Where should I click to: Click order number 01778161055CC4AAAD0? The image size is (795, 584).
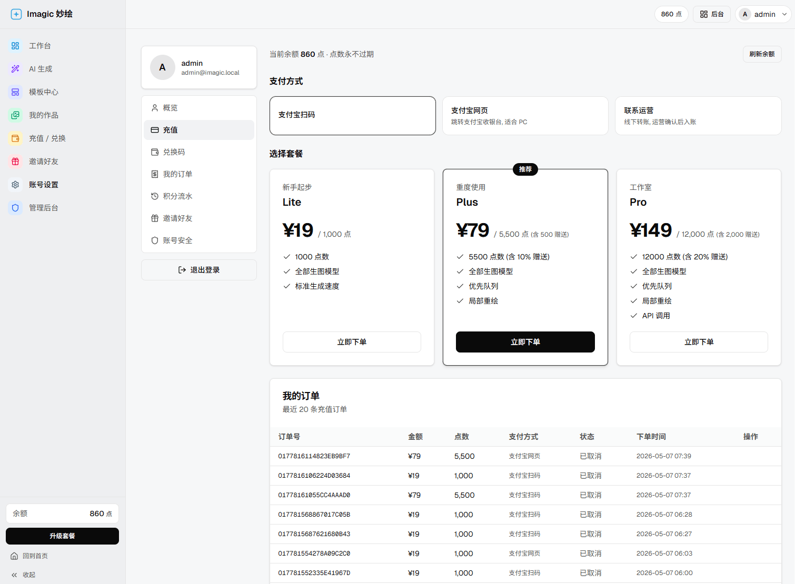(314, 495)
